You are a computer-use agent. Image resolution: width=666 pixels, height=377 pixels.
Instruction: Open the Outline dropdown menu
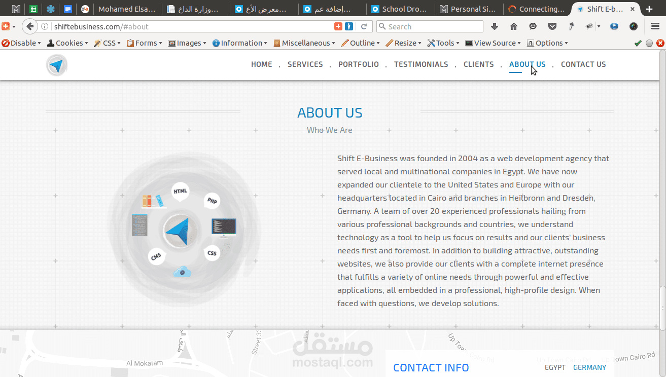click(x=361, y=43)
